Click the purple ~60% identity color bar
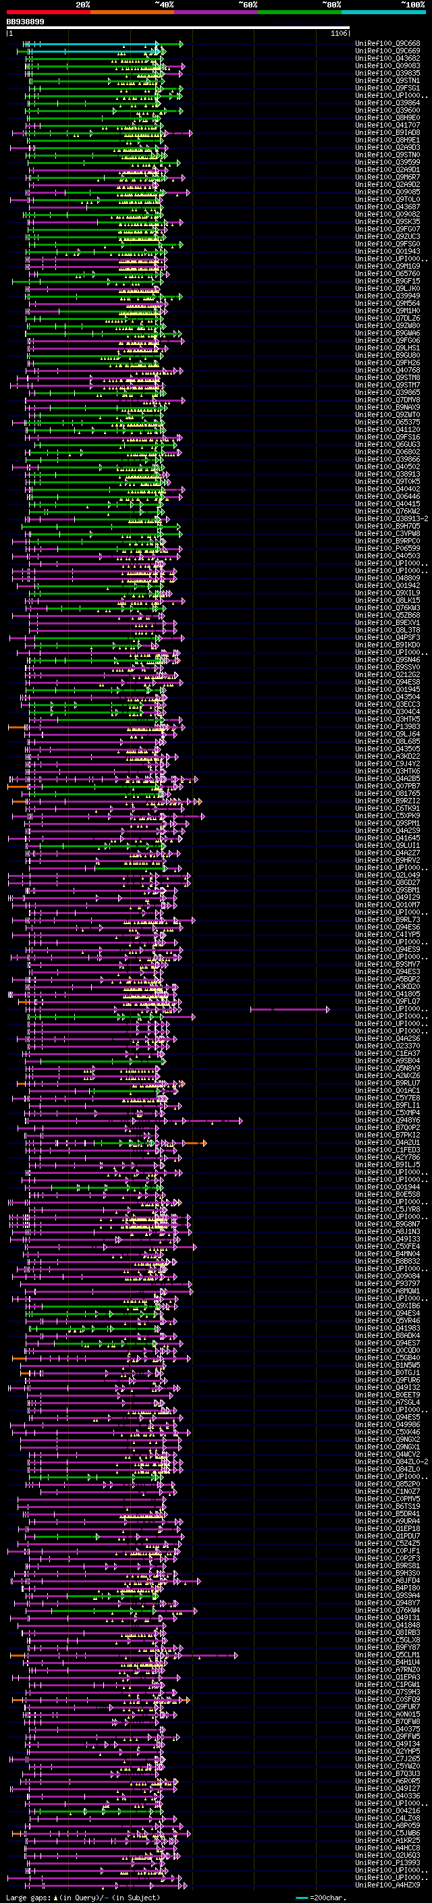The height and width of the screenshot is (1903, 432). tap(215, 12)
